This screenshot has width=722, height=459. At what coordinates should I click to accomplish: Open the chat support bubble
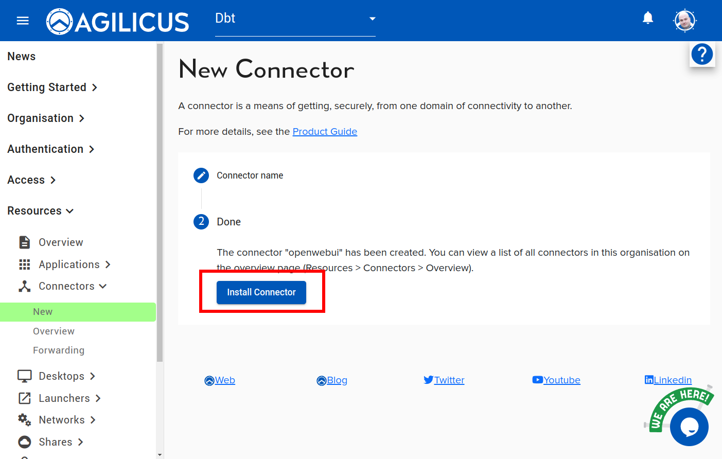[x=689, y=427]
